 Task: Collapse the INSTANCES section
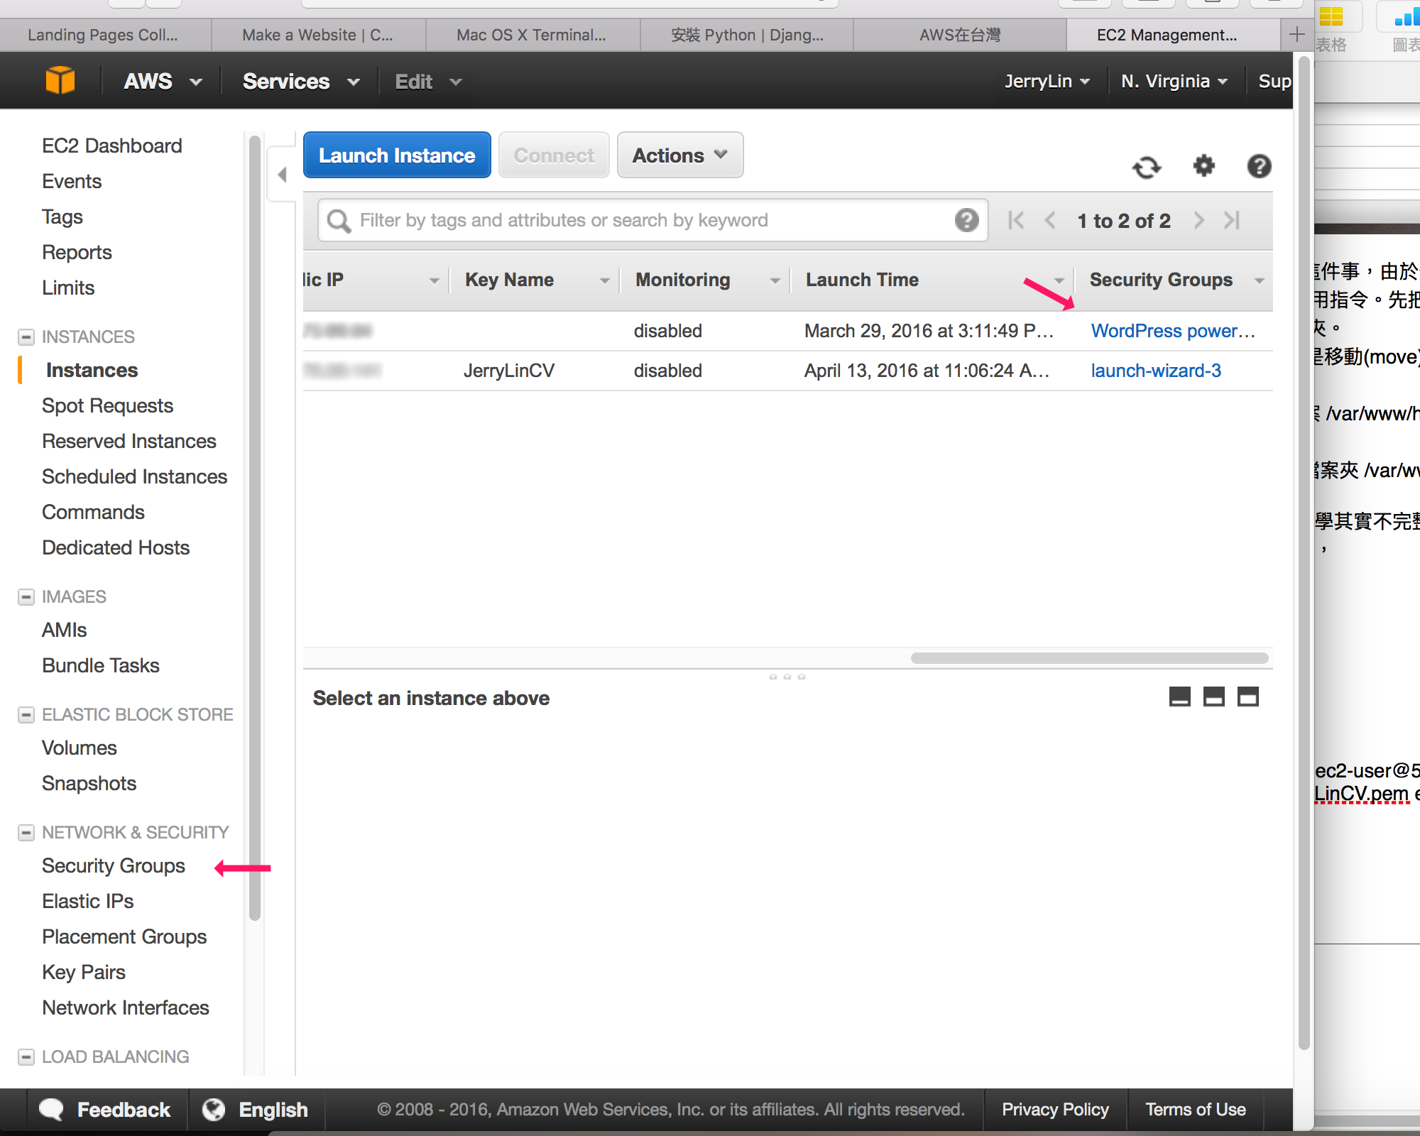(x=26, y=337)
